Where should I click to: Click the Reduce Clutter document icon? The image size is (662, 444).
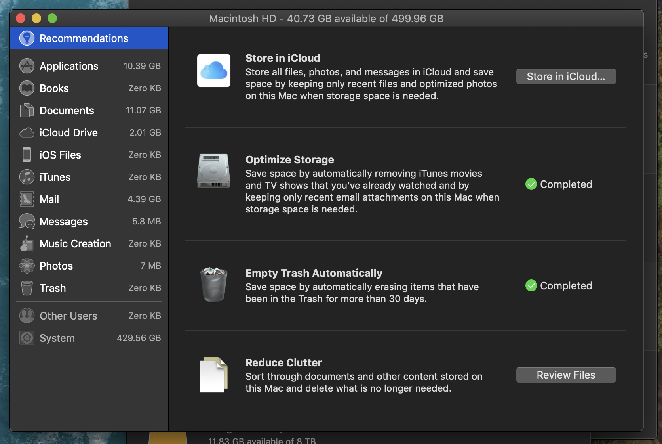(214, 375)
